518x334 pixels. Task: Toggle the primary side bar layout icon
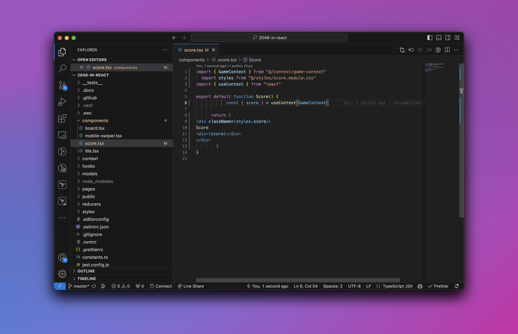click(430, 38)
